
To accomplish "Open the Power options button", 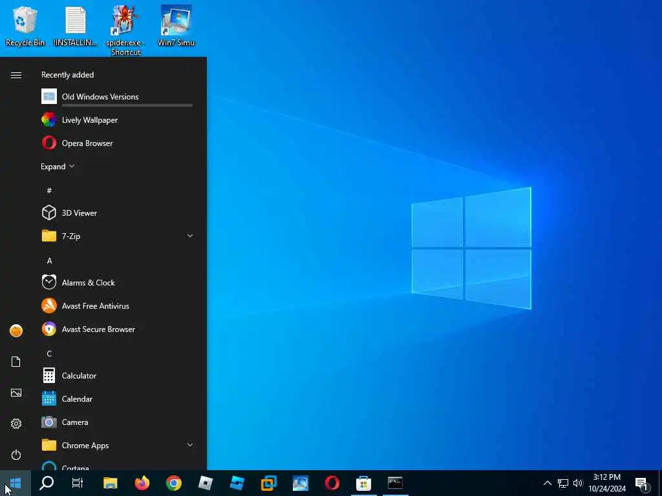I will point(16,455).
